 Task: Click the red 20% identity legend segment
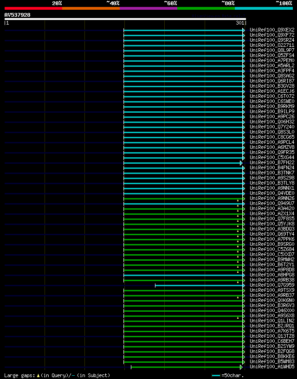click(33, 8)
